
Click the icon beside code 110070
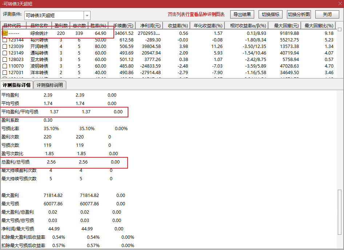(5, 66)
